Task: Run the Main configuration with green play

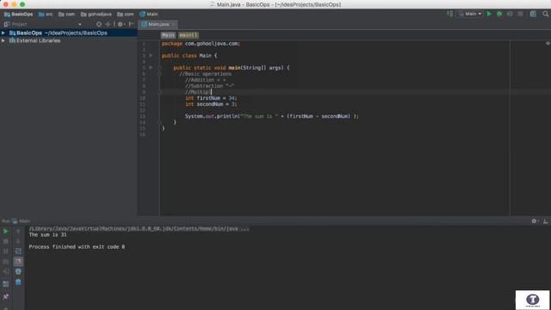Action: pos(489,14)
